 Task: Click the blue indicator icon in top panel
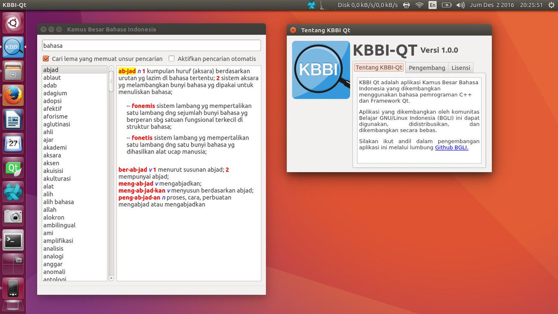[312, 5]
